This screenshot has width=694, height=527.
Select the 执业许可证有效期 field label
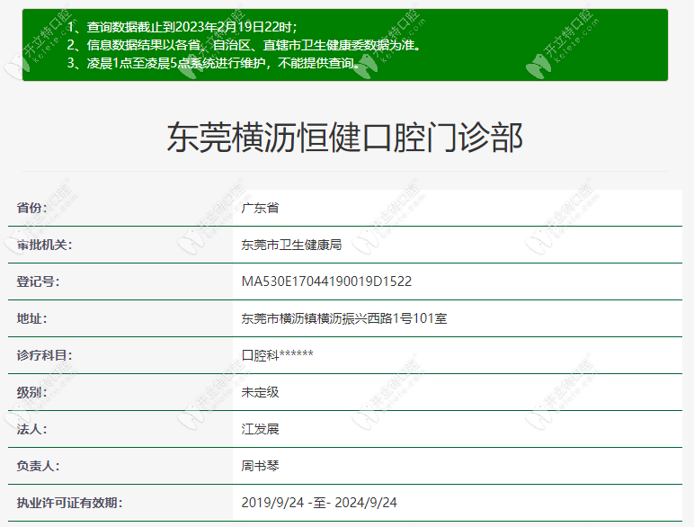[x=69, y=503]
